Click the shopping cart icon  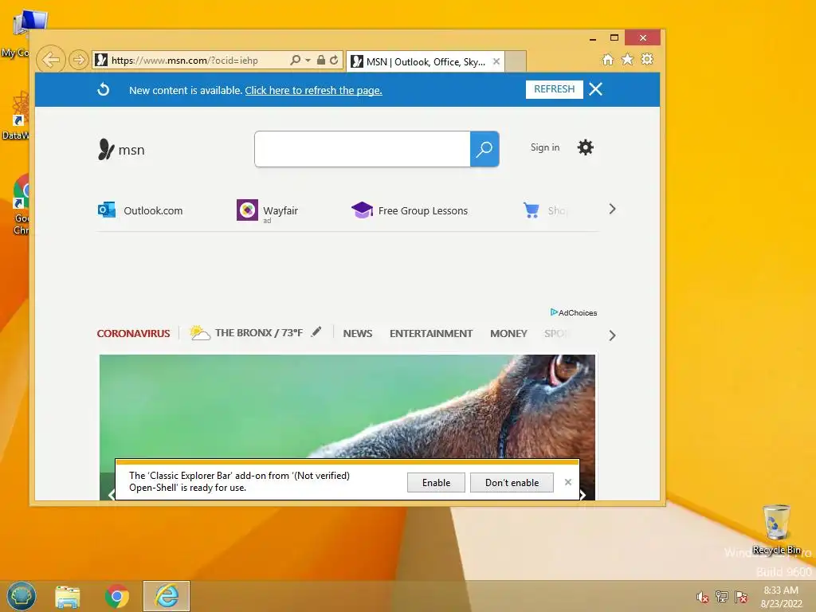(x=532, y=210)
